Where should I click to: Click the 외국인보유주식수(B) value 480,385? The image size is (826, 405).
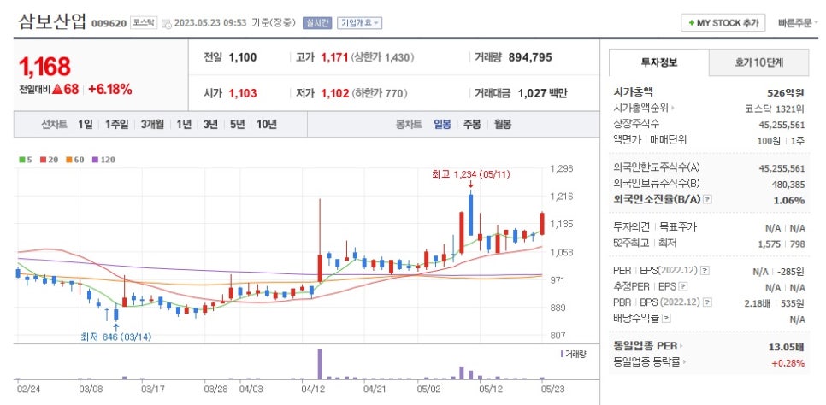click(x=787, y=185)
